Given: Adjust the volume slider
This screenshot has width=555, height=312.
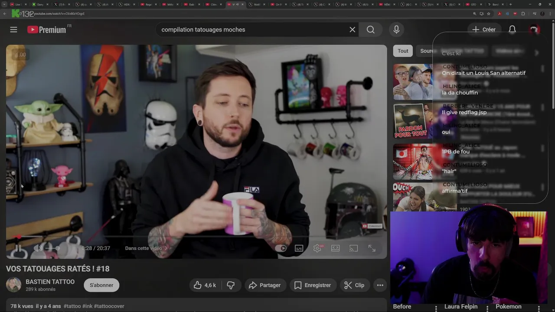Looking at the screenshot, I should point(52,248).
